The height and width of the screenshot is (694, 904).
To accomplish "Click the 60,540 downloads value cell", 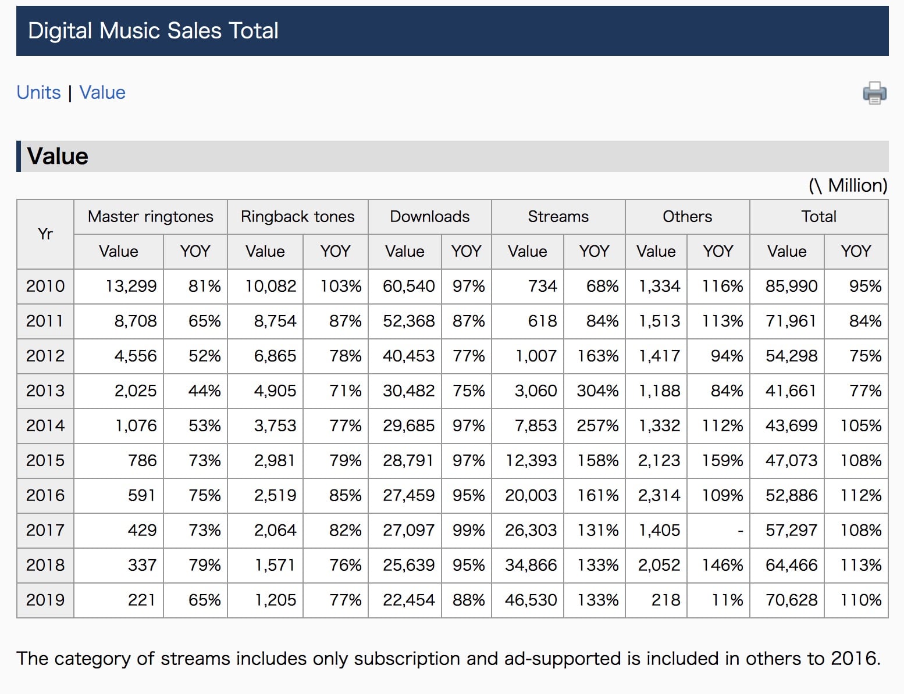I will click(x=408, y=286).
